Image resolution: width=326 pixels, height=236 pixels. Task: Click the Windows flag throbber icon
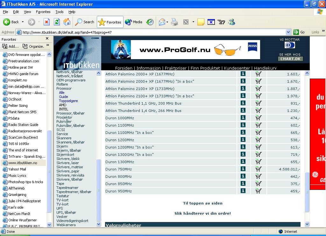coord(320,12)
